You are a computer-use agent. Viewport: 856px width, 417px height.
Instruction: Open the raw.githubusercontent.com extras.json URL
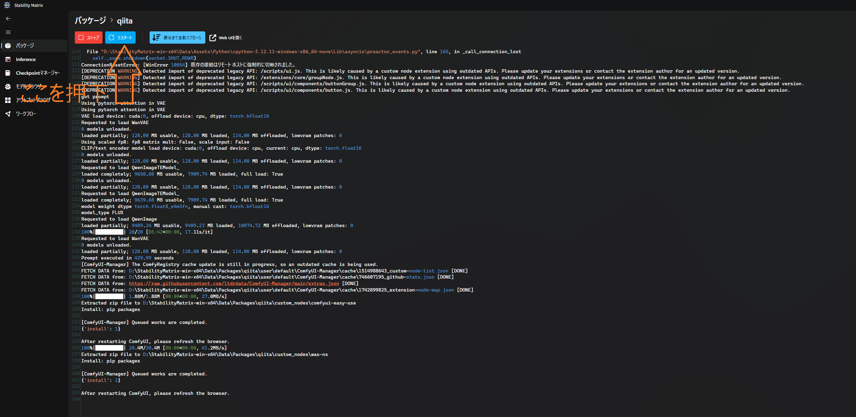click(x=234, y=284)
